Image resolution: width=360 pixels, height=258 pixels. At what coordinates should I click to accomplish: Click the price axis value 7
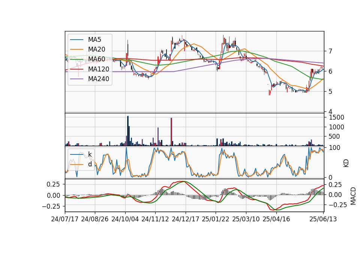[330, 51]
